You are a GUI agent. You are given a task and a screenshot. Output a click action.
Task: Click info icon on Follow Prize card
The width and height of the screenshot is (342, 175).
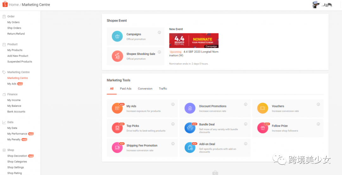[318, 124]
